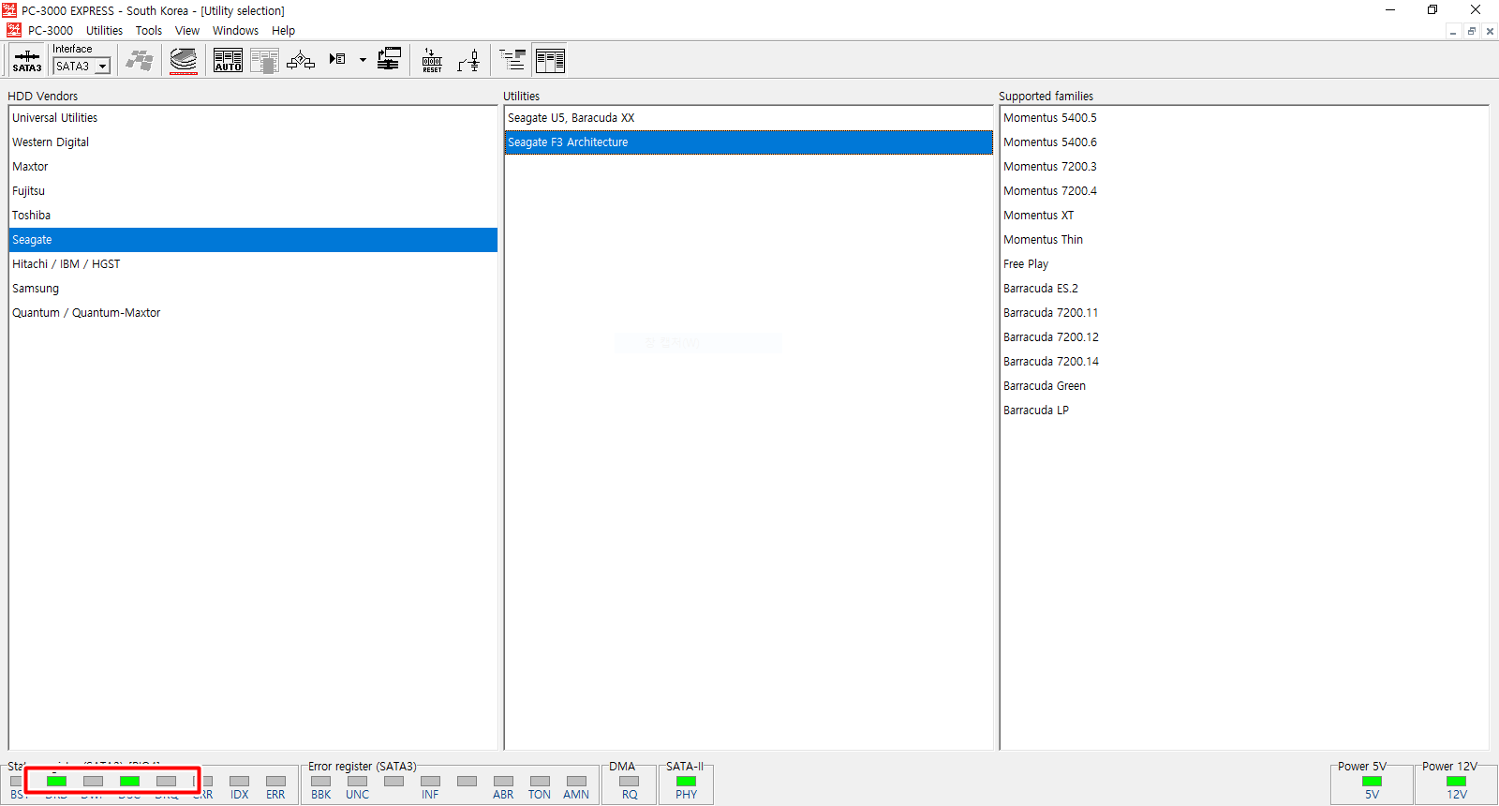The height and width of the screenshot is (806, 1499).
Task: Select Western Digital vendor
Action: coord(253,142)
